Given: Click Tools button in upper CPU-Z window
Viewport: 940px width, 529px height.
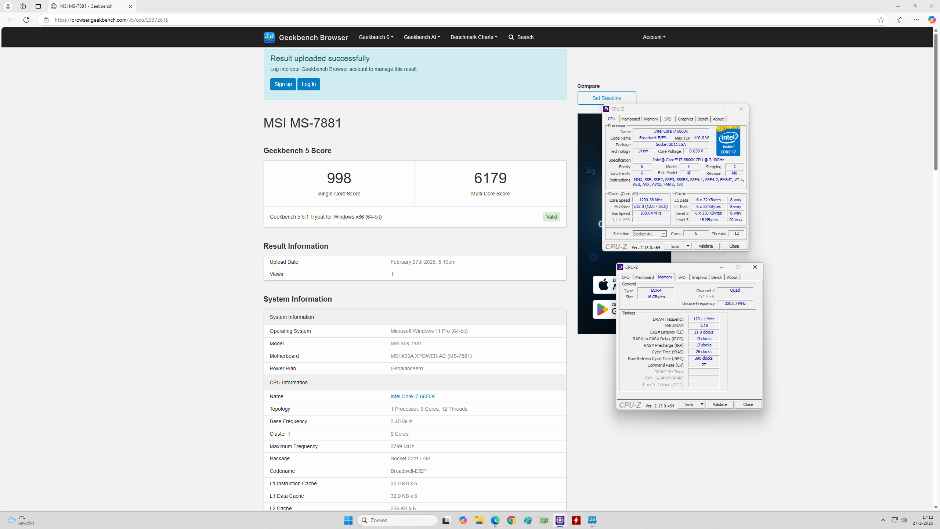Looking at the screenshot, I should point(675,246).
